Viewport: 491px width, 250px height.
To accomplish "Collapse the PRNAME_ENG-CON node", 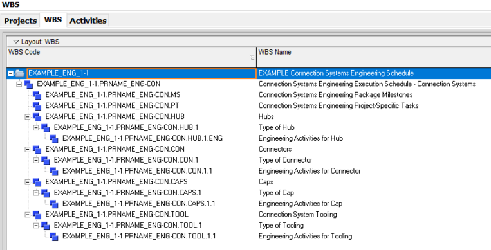I will pyautogui.click(x=19, y=84).
